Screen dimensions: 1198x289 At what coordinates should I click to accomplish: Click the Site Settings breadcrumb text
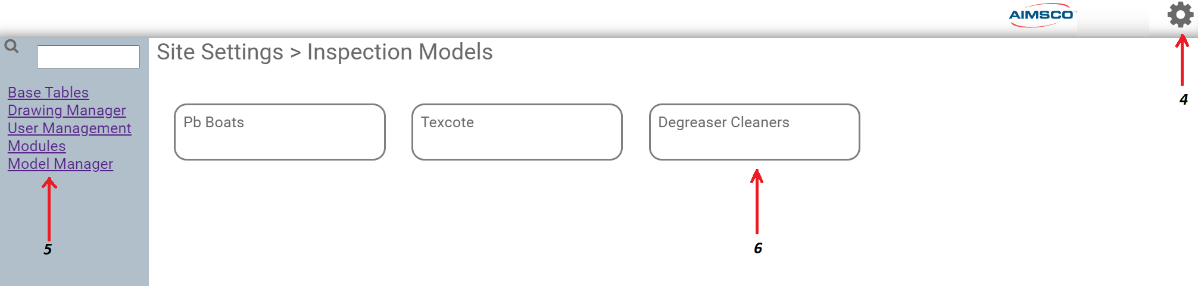tap(220, 52)
